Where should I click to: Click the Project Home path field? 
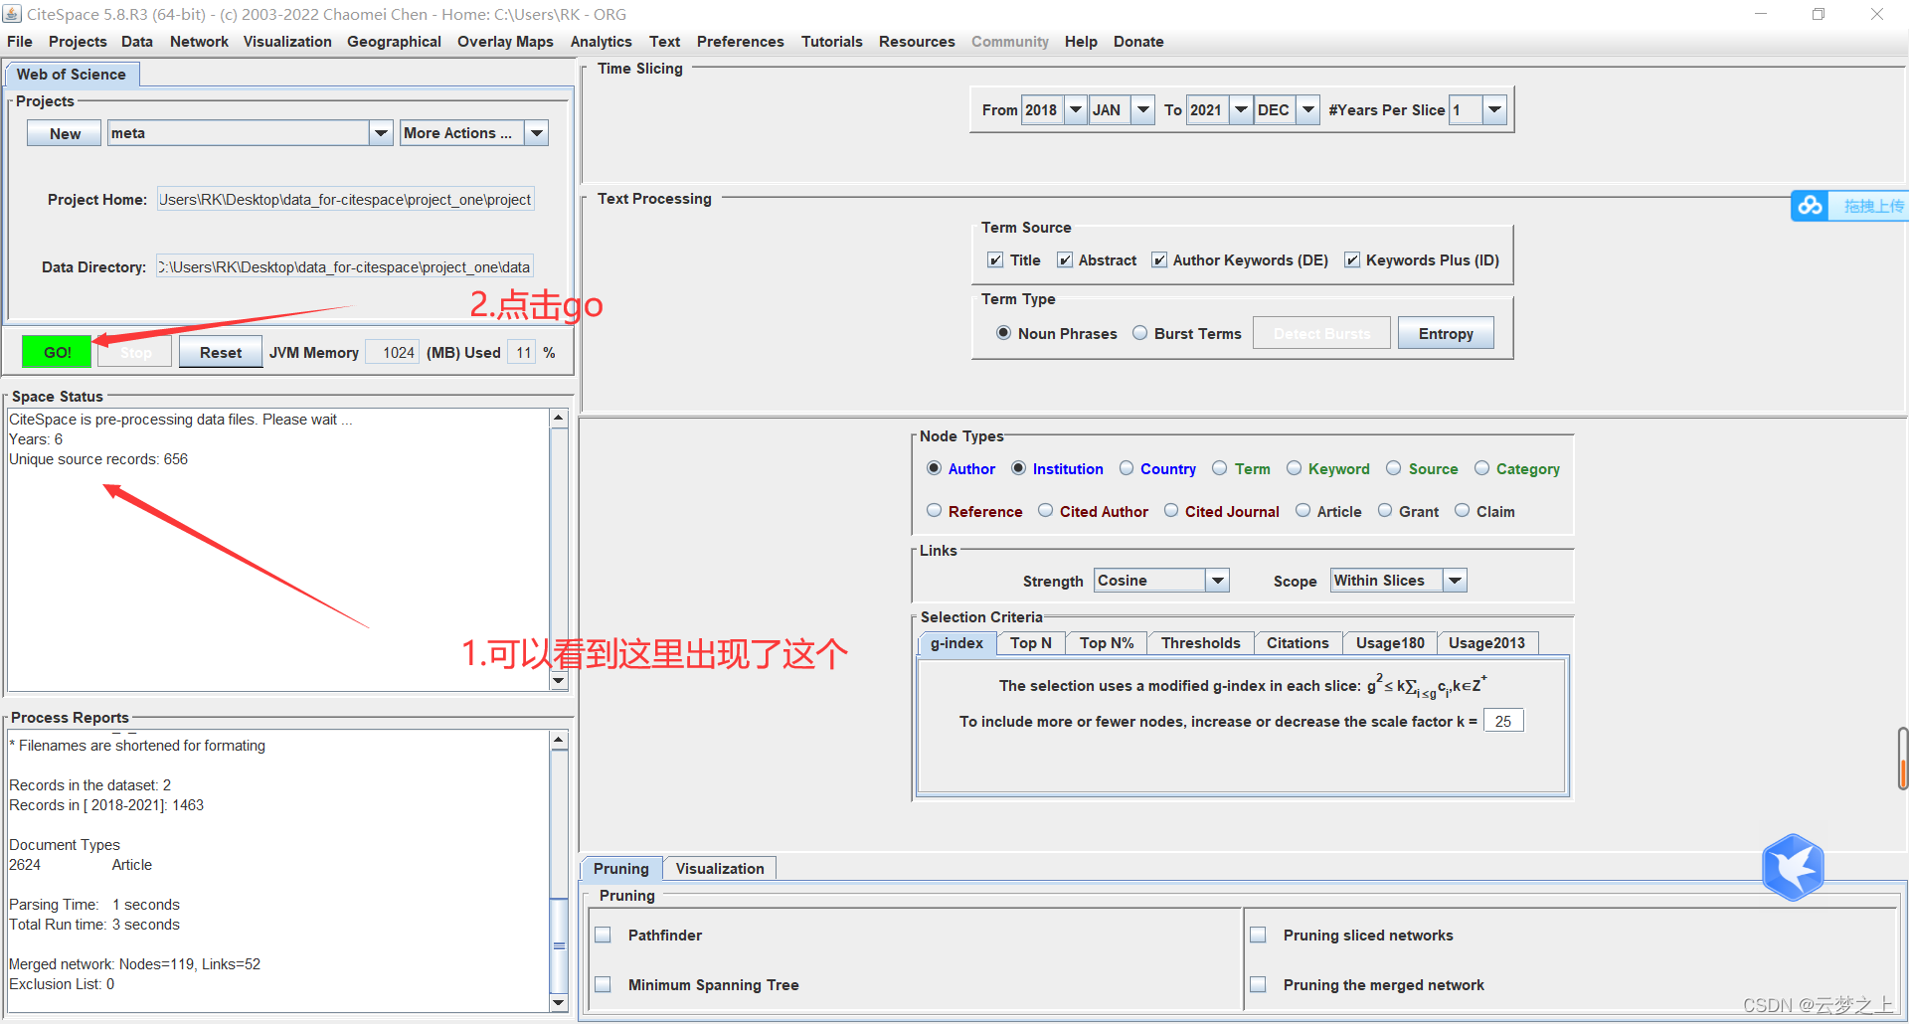345,199
